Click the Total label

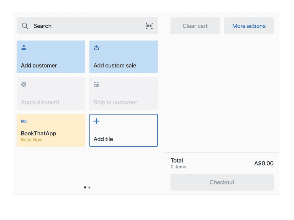pyautogui.click(x=177, y=160)
